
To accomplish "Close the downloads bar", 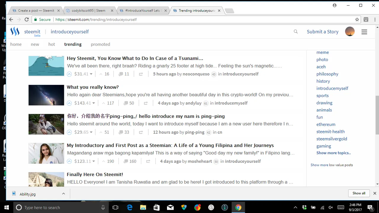I will pos(375,193).
